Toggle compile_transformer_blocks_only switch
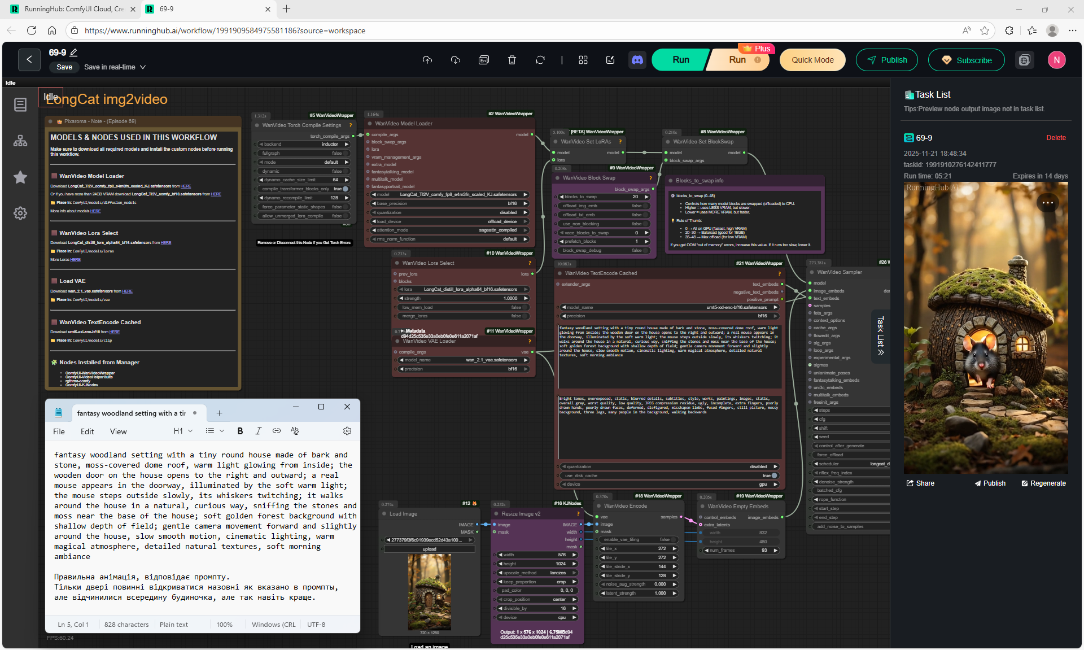The image size is (1084, 650). tap(345, 189)
